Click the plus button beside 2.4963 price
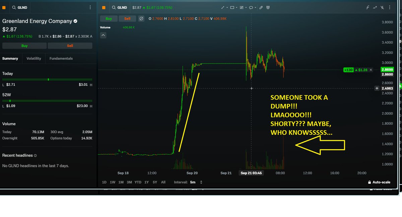The image size is (402, 217). coord(377,88)
